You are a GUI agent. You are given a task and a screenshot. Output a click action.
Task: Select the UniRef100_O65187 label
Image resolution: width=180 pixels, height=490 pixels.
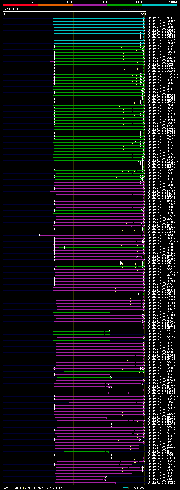click(x=161, y=55)
